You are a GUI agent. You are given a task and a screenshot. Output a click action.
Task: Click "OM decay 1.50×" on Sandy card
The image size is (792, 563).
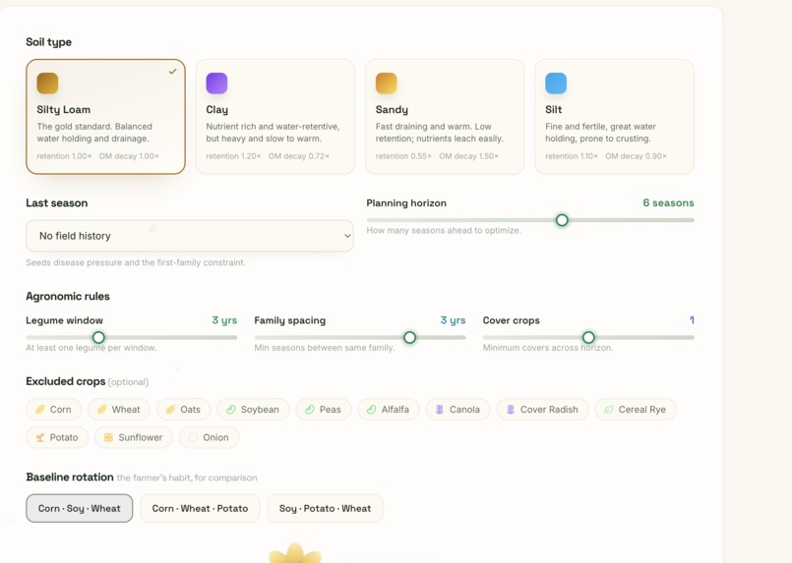(468, 156)
